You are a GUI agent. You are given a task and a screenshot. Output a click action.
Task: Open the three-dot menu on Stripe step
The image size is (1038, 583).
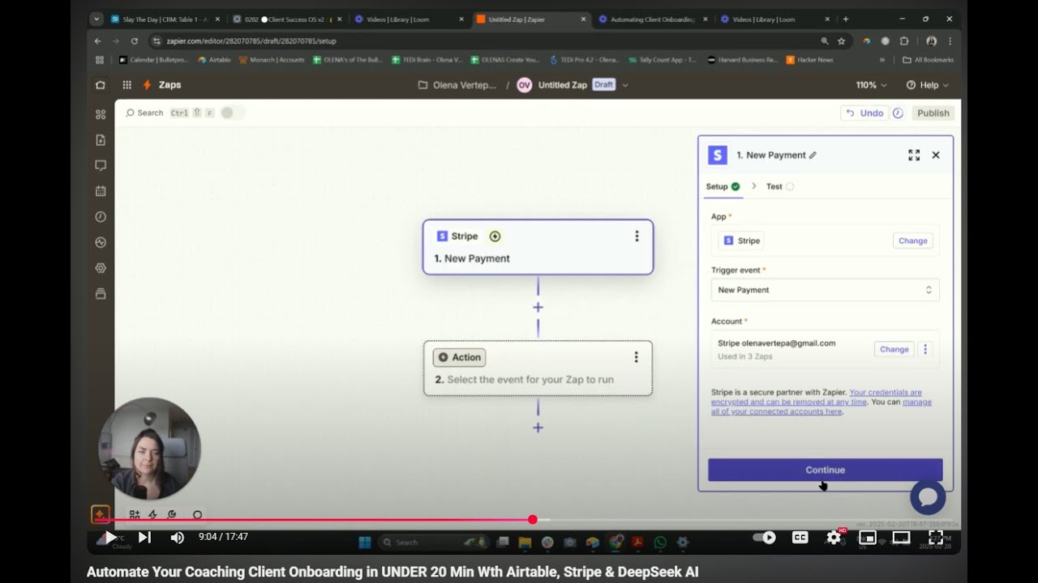pos(637,236)
